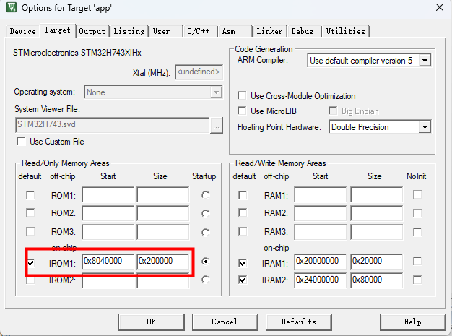452x336 pixels.
Task: Edit the IROM1 Size value 0x200000
Action: tap(163, 262)
